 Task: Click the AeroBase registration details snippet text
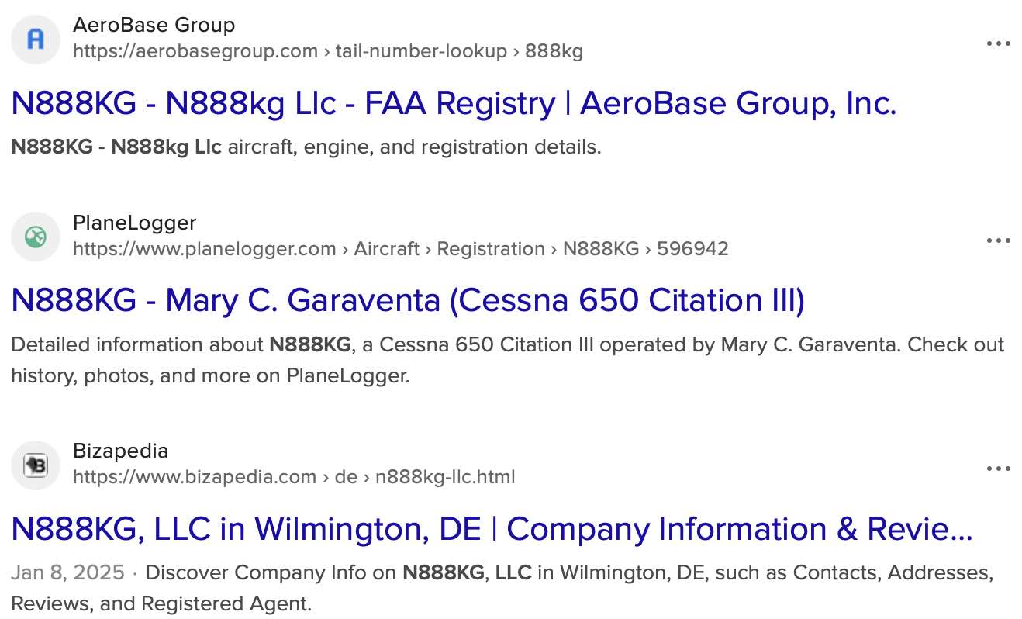point(306,147)
